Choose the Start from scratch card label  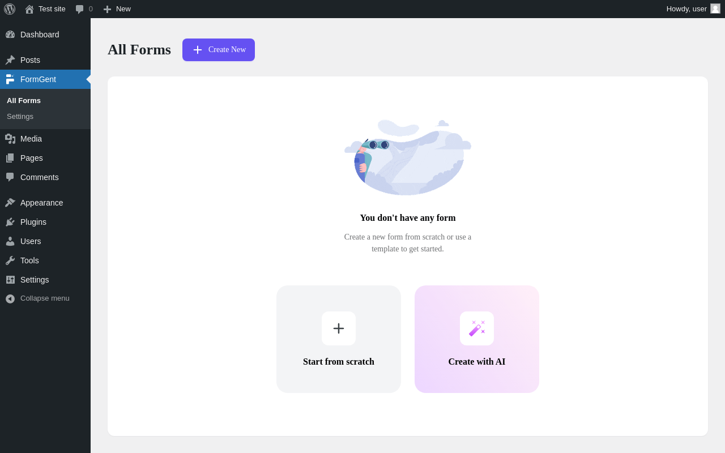[x=339, y=362]
